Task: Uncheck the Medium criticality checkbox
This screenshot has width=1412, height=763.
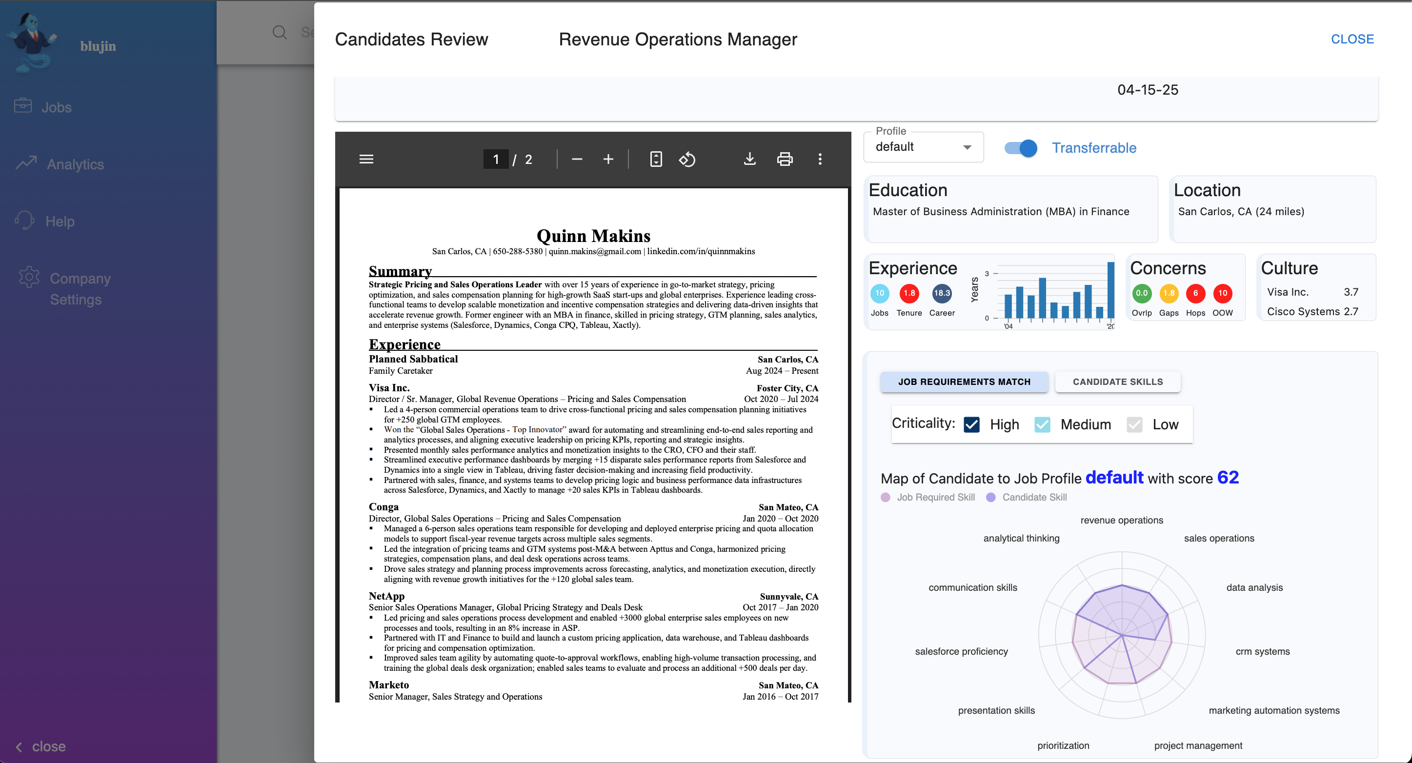Action: [x=1042, y=424]
